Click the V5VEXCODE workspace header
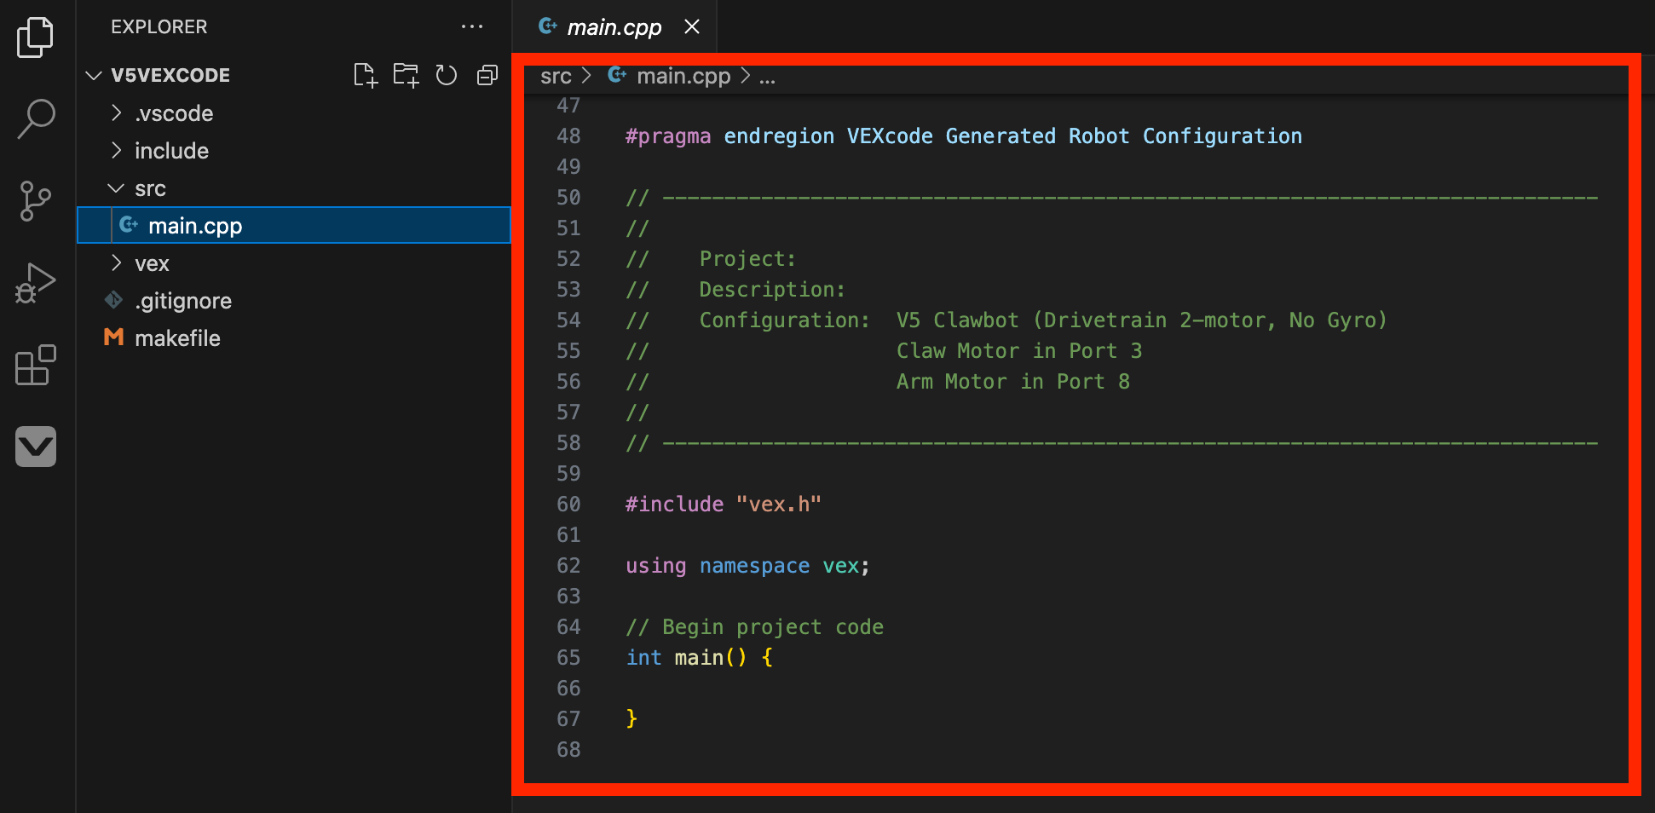This screenshot has width=1655, height=813. pyautogui.click(x=170, y=75)
